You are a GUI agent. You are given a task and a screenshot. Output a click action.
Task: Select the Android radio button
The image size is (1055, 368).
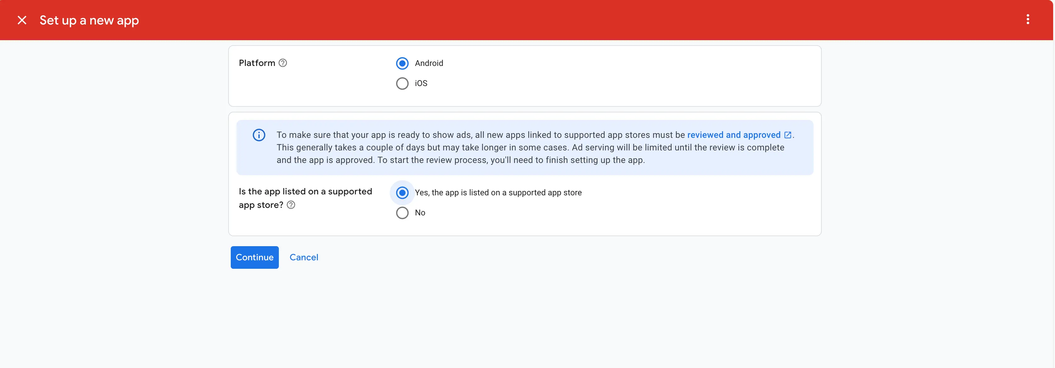pyautogui.click(x=402, y=63)
